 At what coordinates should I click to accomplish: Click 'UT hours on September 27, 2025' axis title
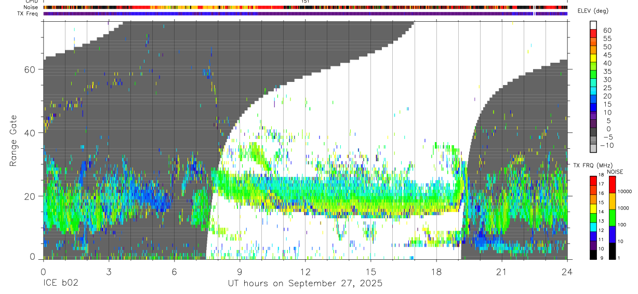305,283
